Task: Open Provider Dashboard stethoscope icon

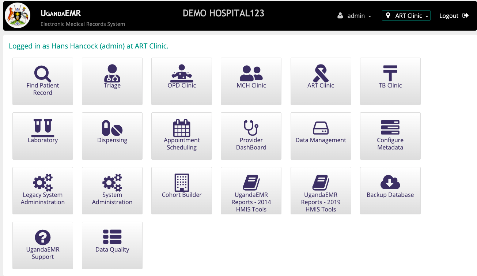Action: (251, 128)
